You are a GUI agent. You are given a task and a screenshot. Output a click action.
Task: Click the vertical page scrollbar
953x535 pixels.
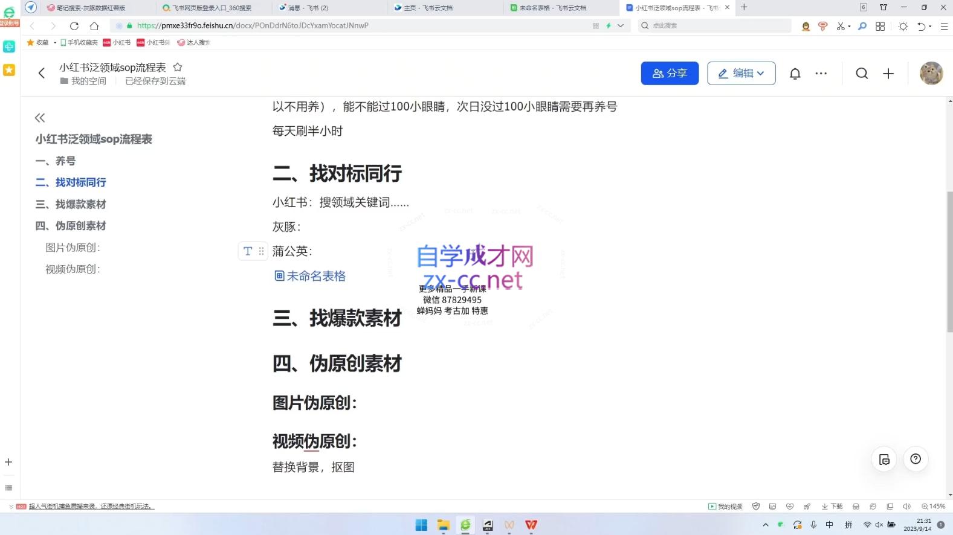[949, 261]
